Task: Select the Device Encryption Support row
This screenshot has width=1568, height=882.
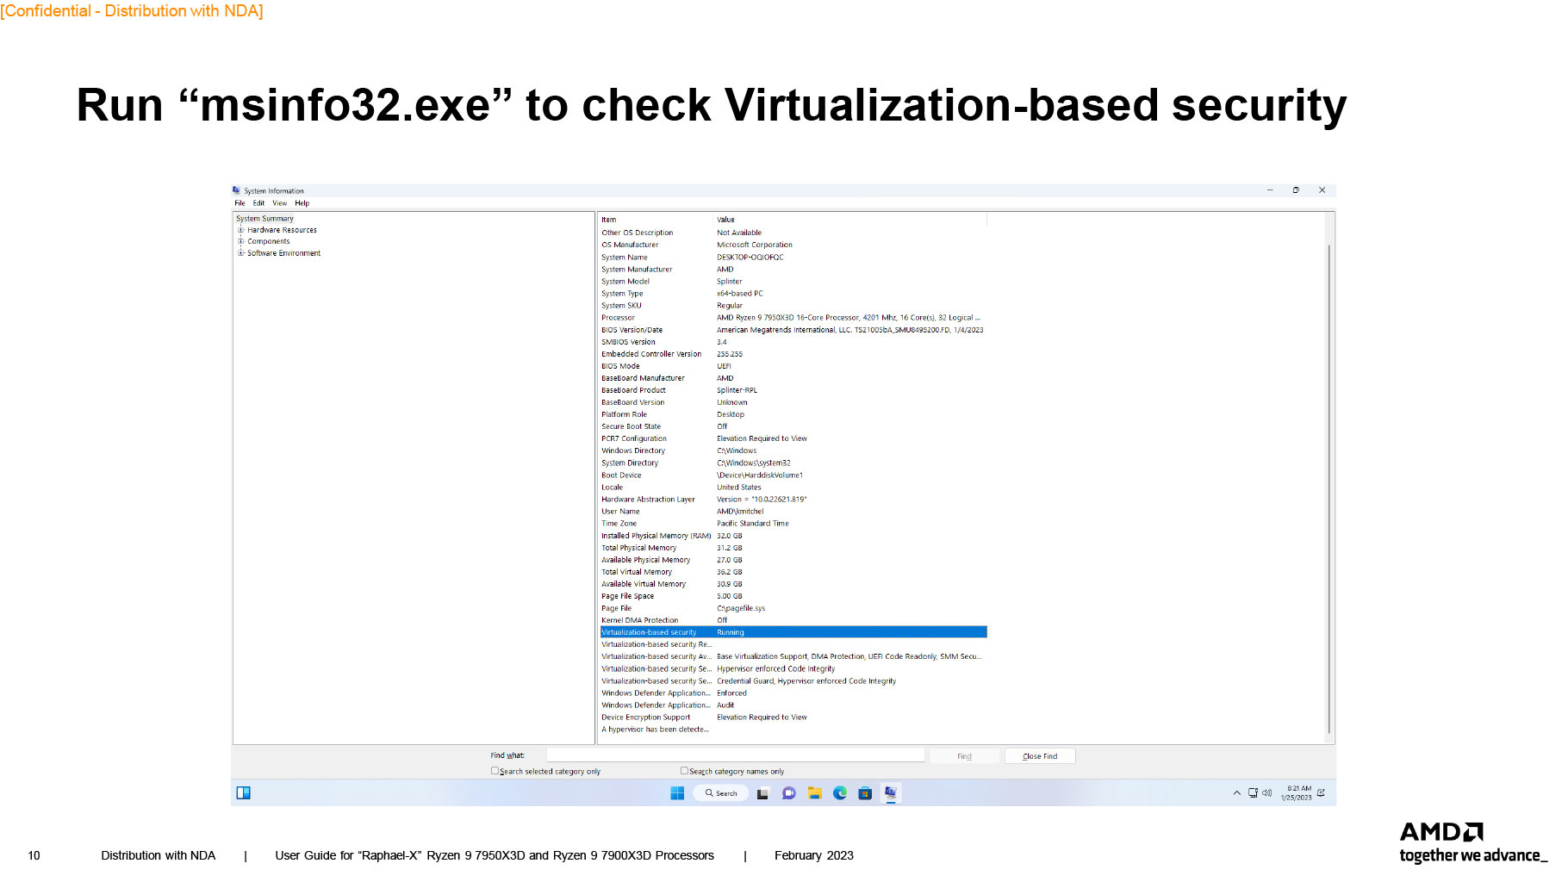Action: click(793, 717)
